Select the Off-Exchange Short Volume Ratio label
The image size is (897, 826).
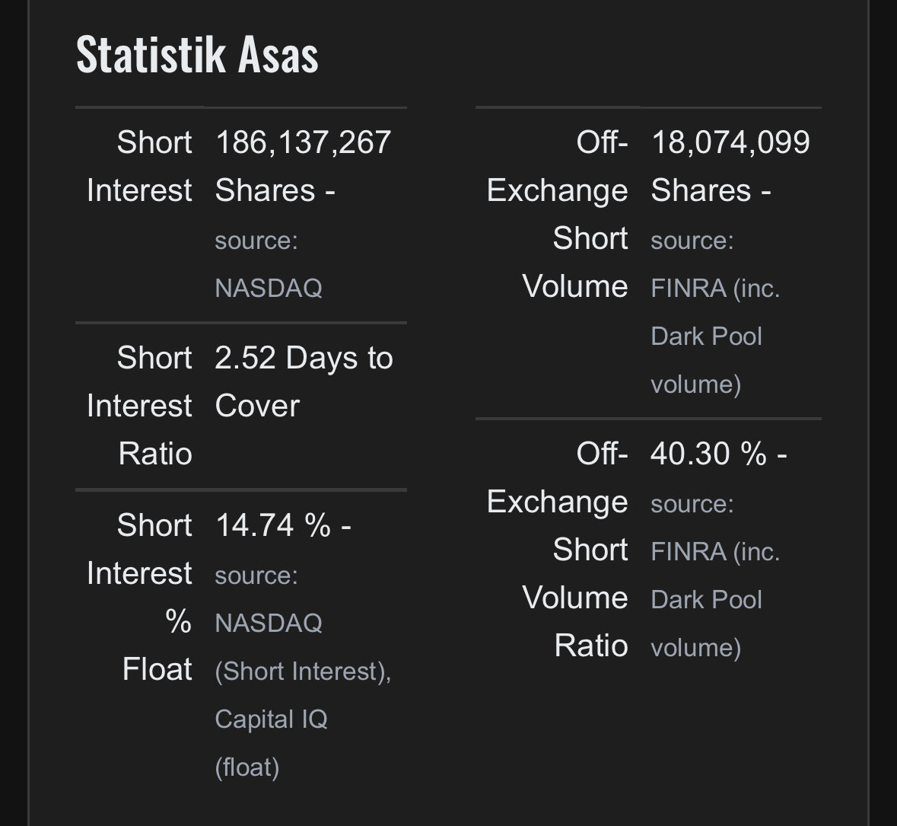coord(558,550)
